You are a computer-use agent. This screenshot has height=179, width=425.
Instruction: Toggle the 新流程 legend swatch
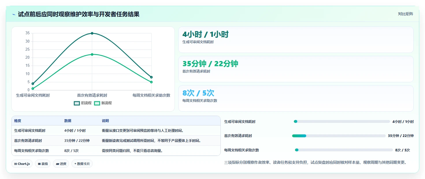click(97, 103)
